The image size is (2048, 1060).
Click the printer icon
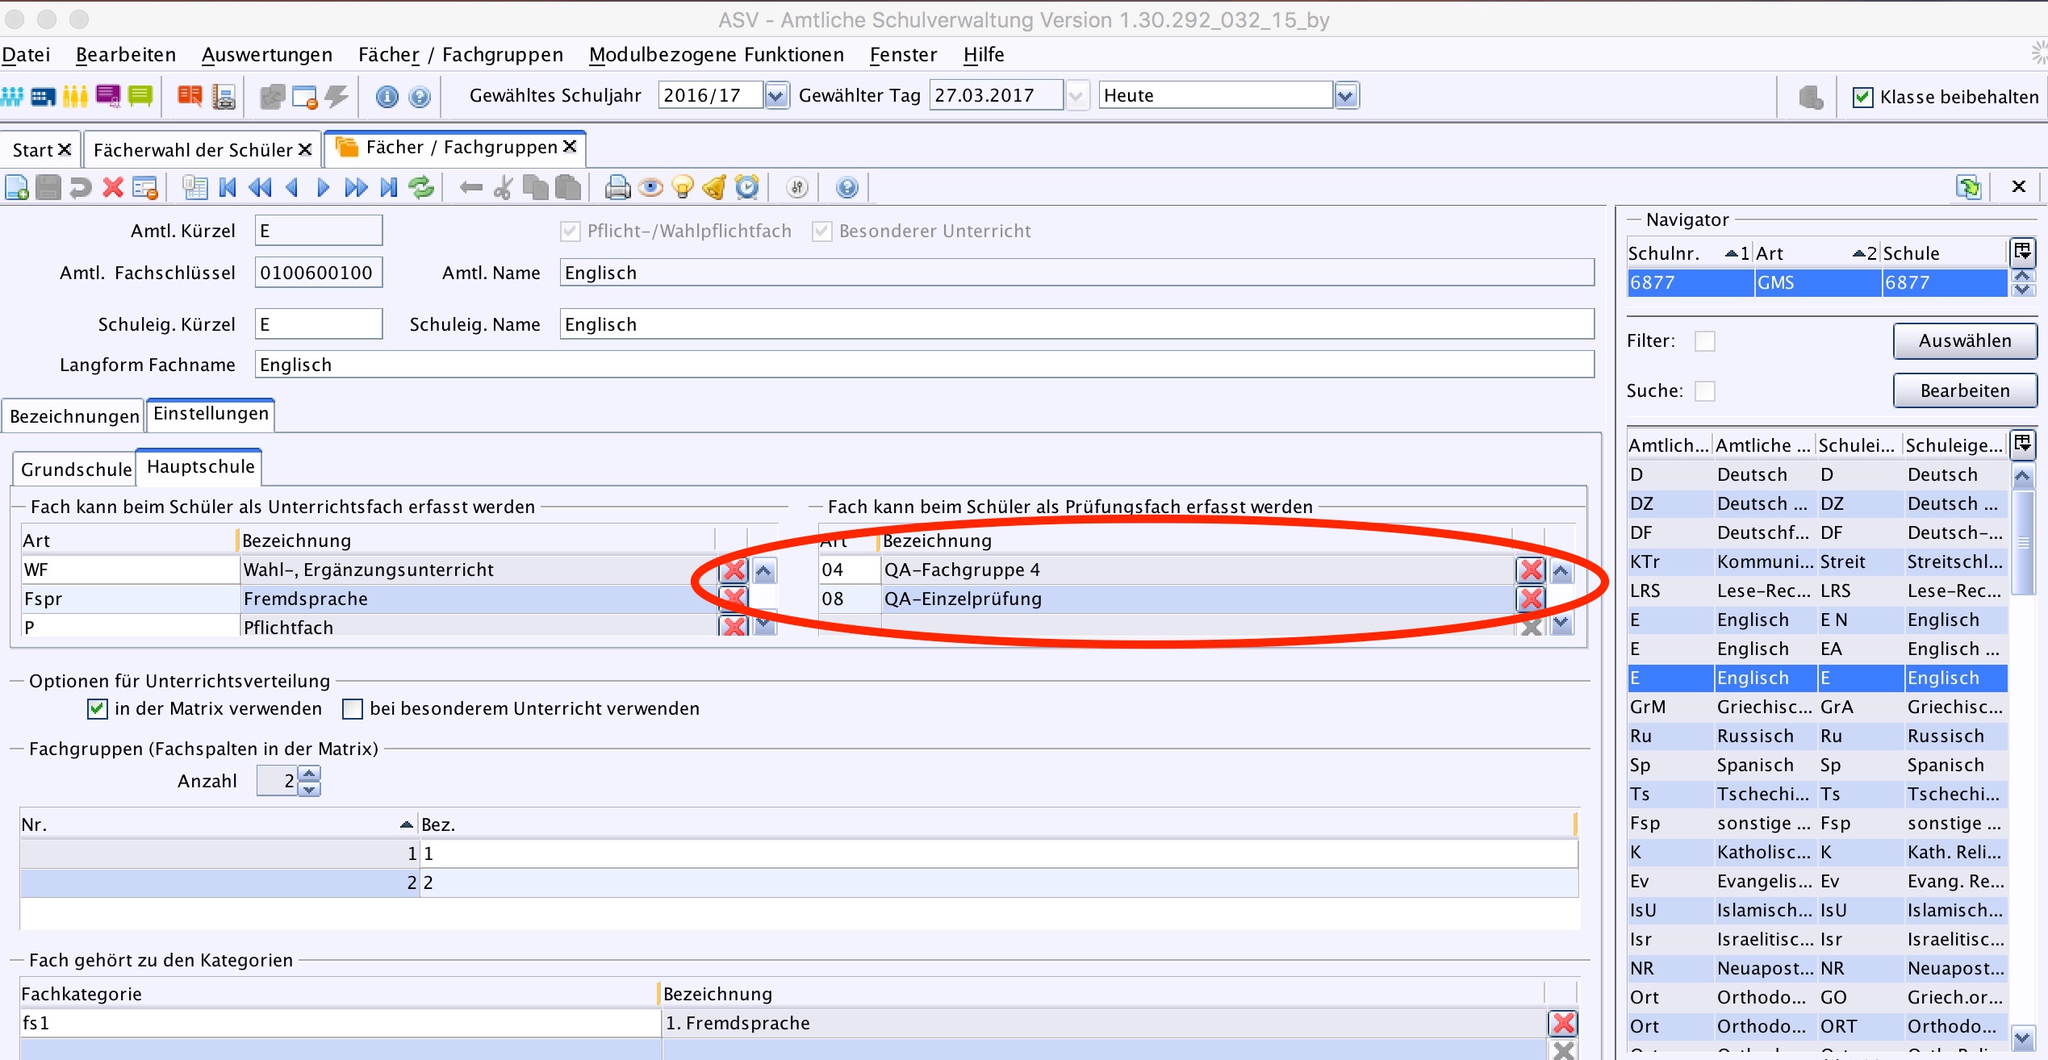pyautogui.click(x=617, y=188)
